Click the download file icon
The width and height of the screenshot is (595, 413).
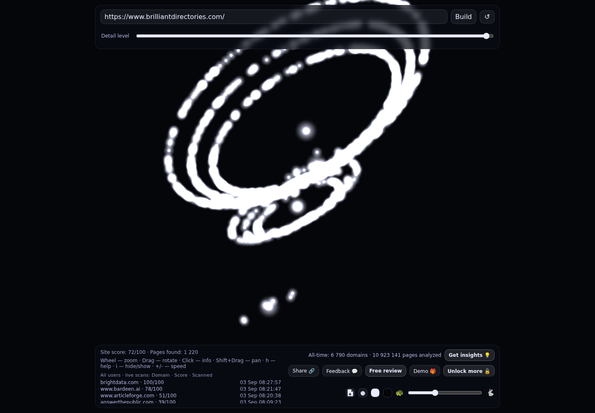pyautogui.click(x=350, y=393)
